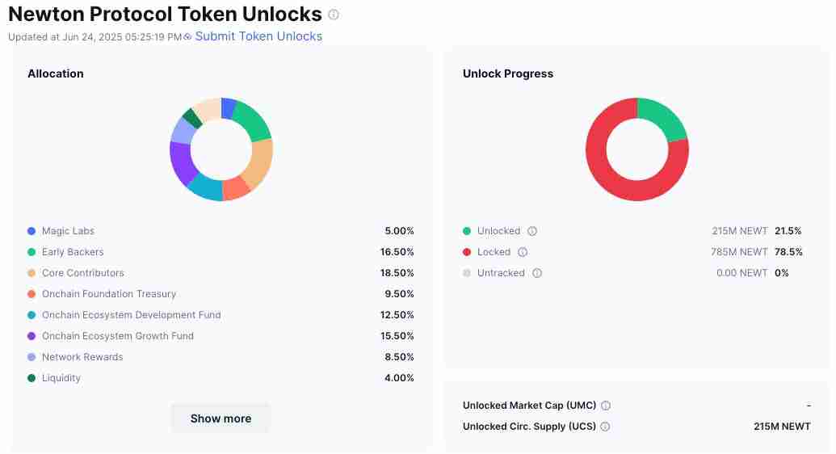Select the Early Backers legend entry

[73, 252]
